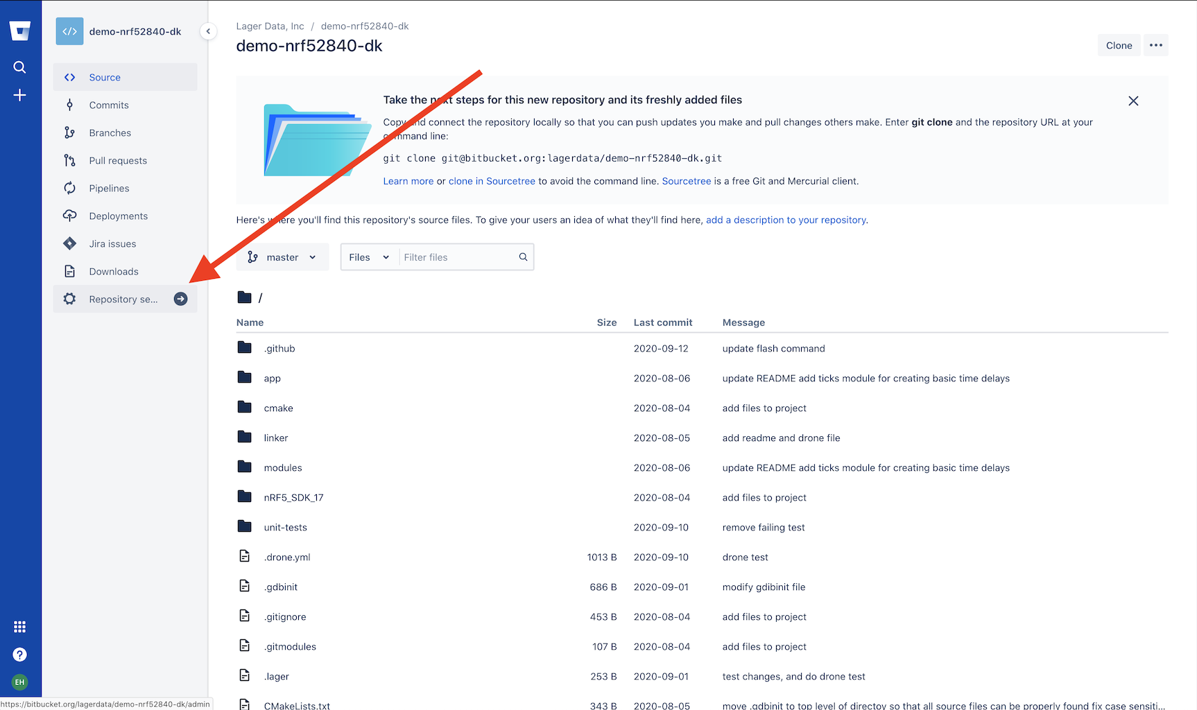Open the repository more options menu
This screenshot has height=710, width=1197.
point(1155,45)
